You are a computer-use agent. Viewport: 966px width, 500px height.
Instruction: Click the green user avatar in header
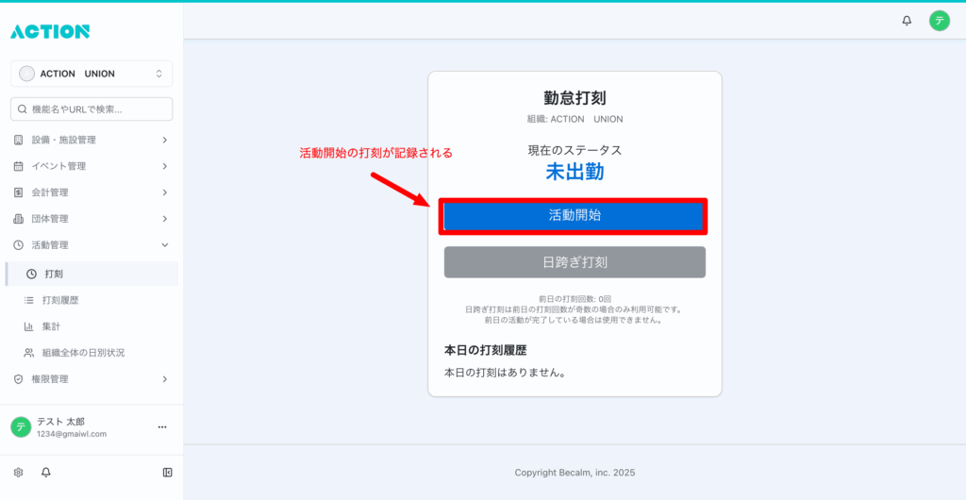point(939,21)
